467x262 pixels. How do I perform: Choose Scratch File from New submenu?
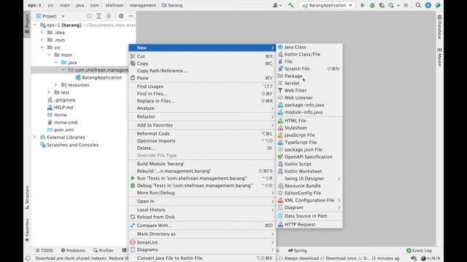coord(309,68)
